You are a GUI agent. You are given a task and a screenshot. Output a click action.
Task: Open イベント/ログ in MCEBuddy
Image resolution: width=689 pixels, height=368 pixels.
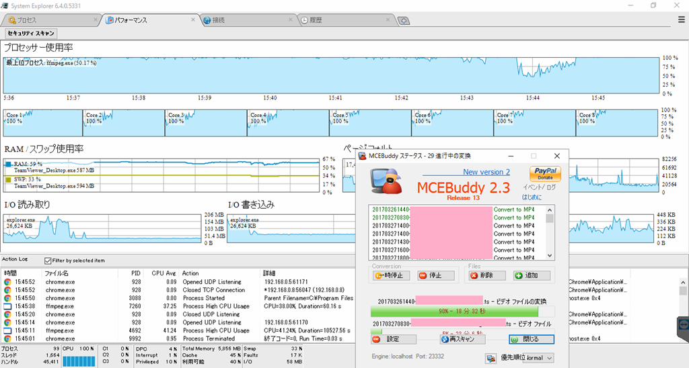tap(539, 187)
